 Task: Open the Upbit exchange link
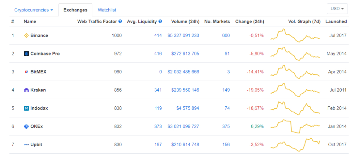[36, 145]
